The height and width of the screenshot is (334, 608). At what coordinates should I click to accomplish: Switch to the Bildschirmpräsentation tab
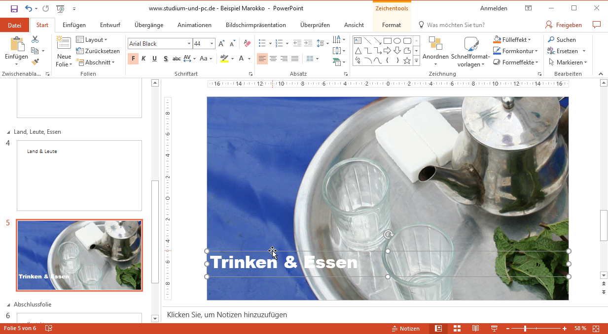click(x=255, y=25)
